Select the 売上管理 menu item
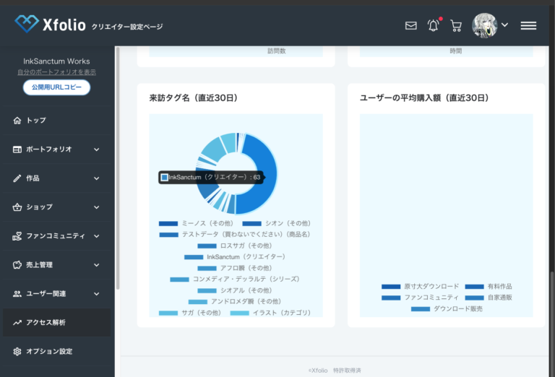Viewport: 555px width, 377px height. pos(39,265)
